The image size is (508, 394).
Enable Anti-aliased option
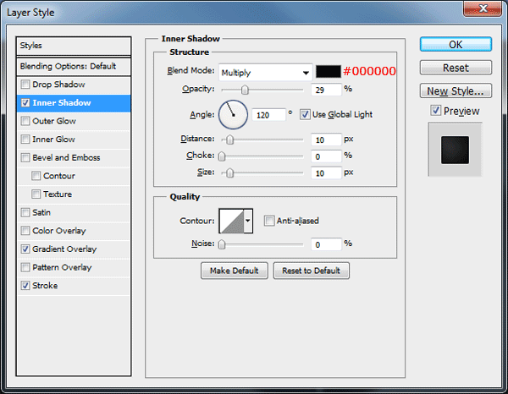(x=269, y=221)
